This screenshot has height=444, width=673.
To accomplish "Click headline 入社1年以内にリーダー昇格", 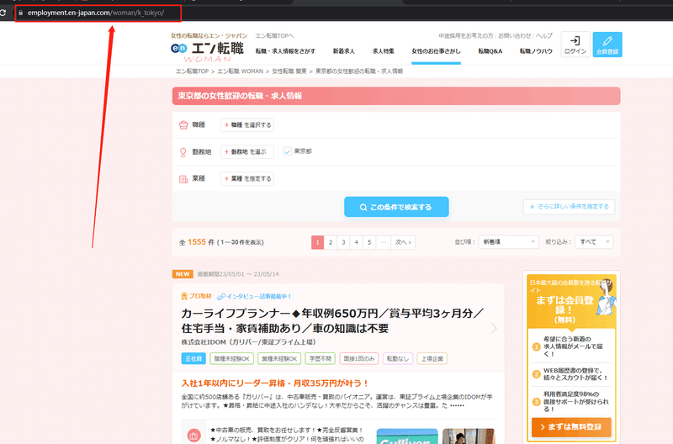I will (x=275, y=383).
